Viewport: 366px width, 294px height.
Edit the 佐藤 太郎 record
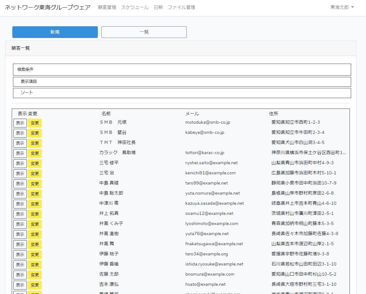click(35, 275)
